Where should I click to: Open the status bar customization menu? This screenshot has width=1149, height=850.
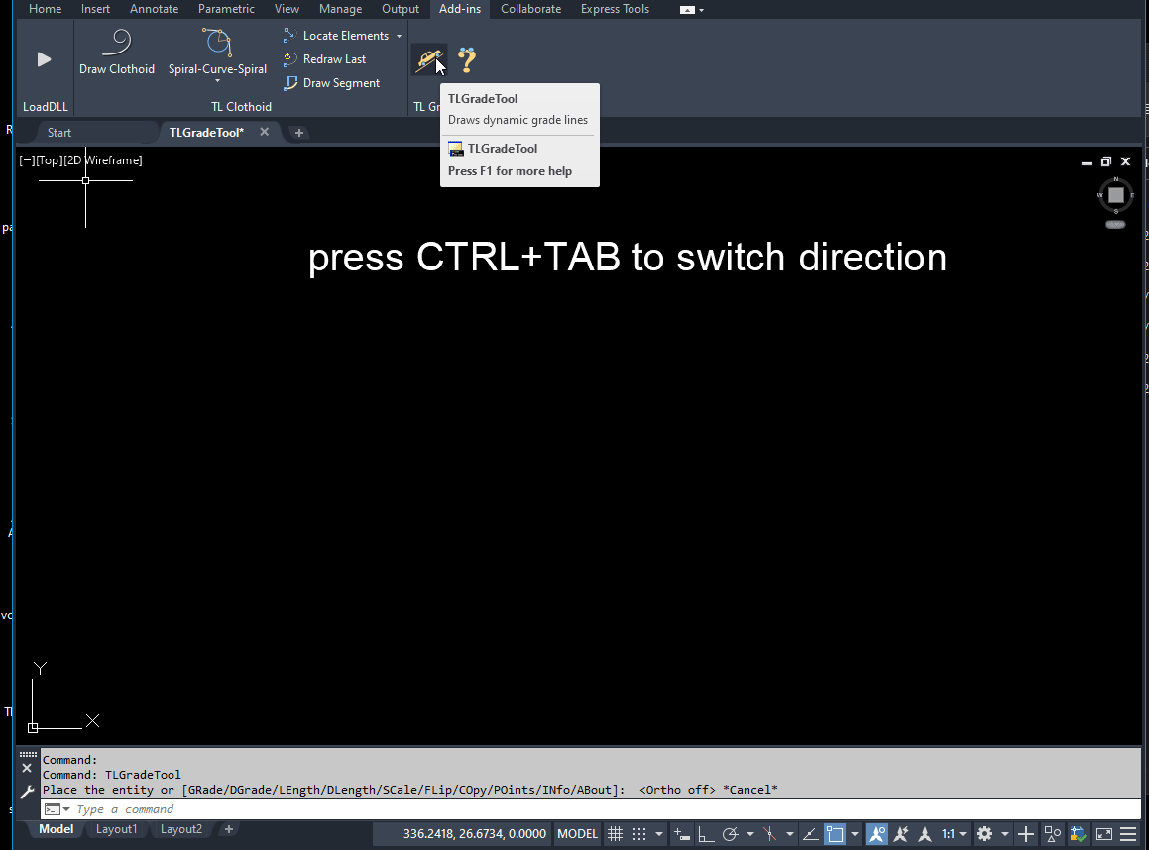click(1128, 834)
